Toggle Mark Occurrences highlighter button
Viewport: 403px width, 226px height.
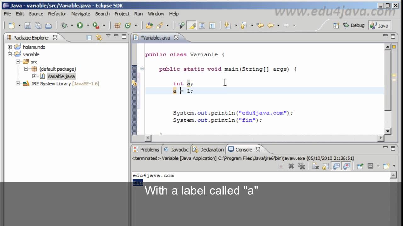pyautogui.click(x=191, y=25)
